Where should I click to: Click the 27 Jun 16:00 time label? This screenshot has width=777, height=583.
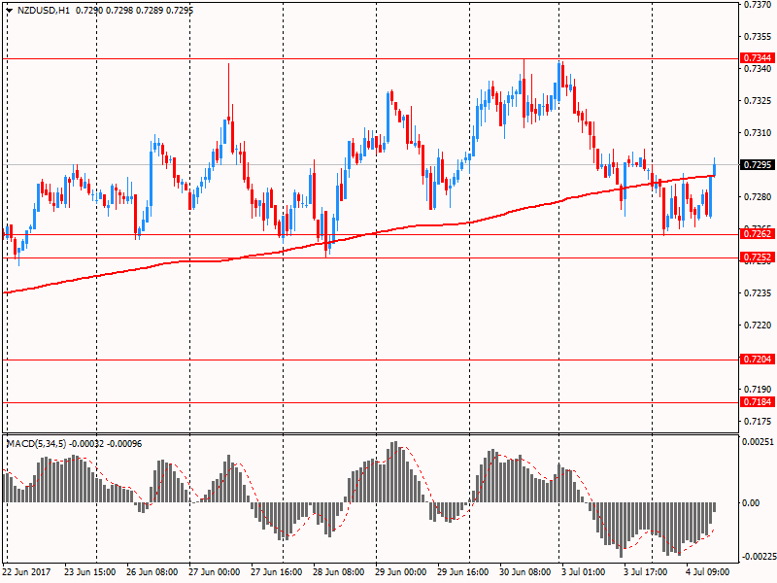point(277,571)
